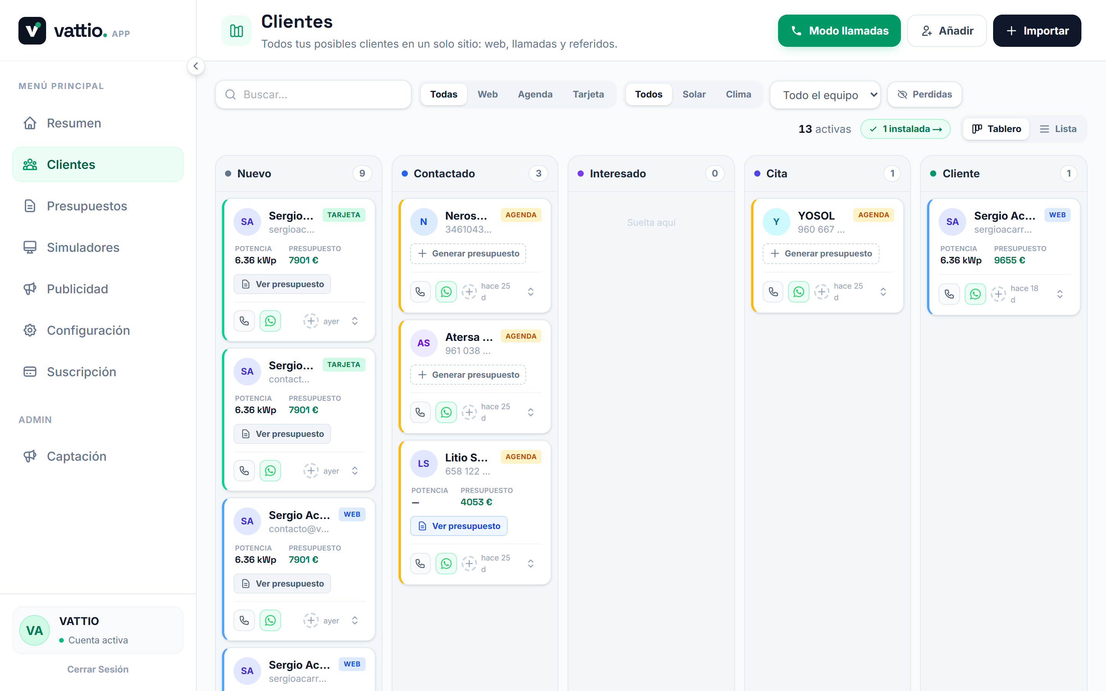This screenshot has width=1106, height=691.
Task: Expand stage selector on Atersa card
Action: click(531, 412)
